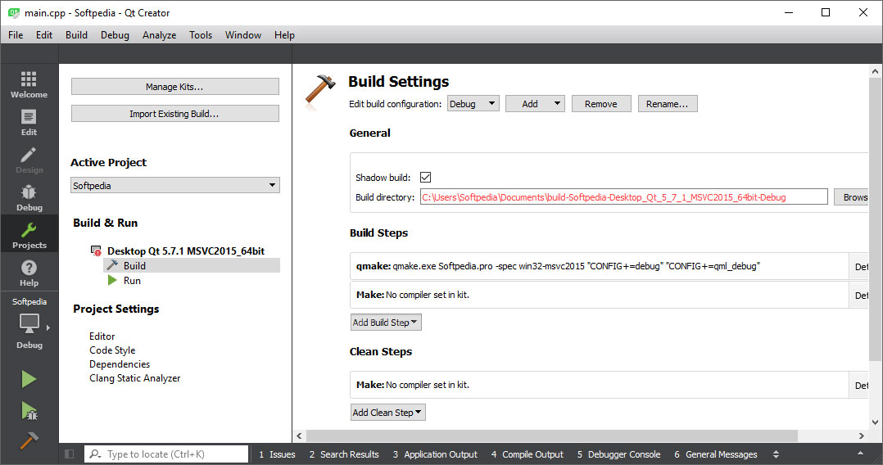Open Debug mode with bug icon
883x465 pixels.
[x=29, y=197]
